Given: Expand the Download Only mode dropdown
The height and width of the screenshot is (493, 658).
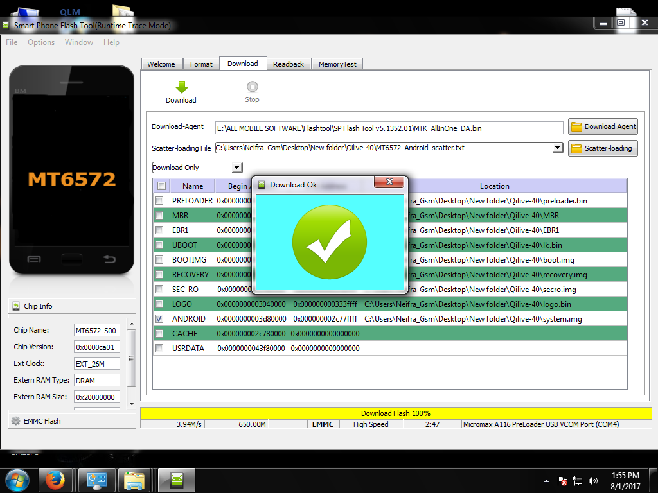Looking at the screenshot, I should [x=236, y=168].
